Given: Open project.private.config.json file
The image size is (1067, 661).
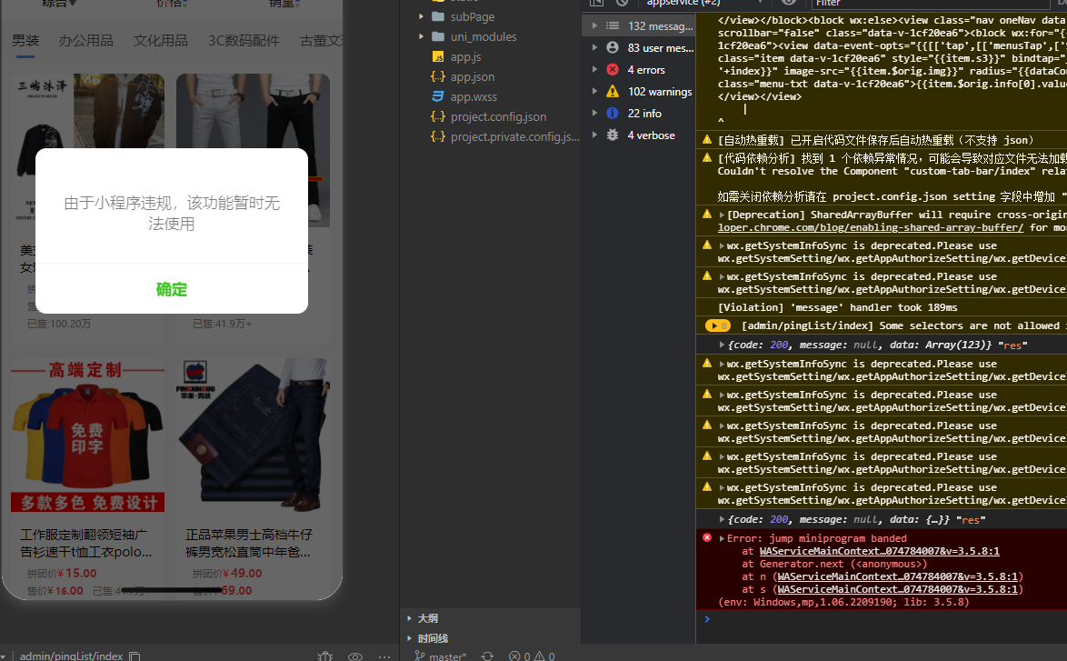Looking at the screenshot, I should pyautogui.click(x=514, y=136).
